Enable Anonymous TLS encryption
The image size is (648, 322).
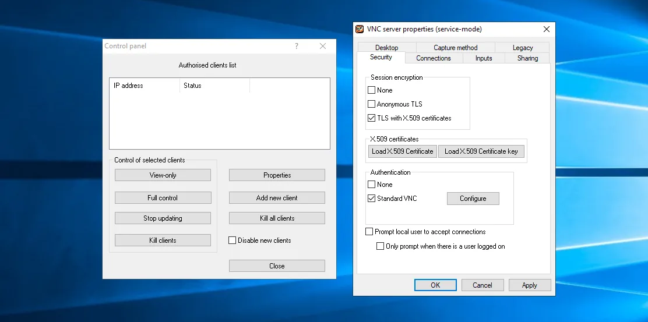(x=372, y=104)
